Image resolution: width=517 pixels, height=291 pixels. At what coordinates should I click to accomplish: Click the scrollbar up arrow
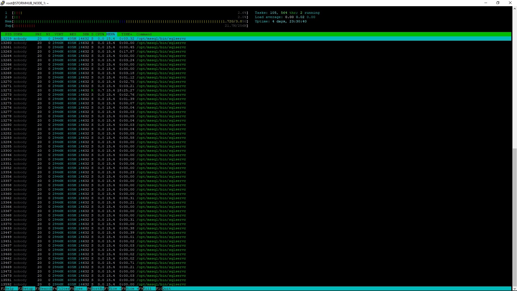[x=514, y=9]
